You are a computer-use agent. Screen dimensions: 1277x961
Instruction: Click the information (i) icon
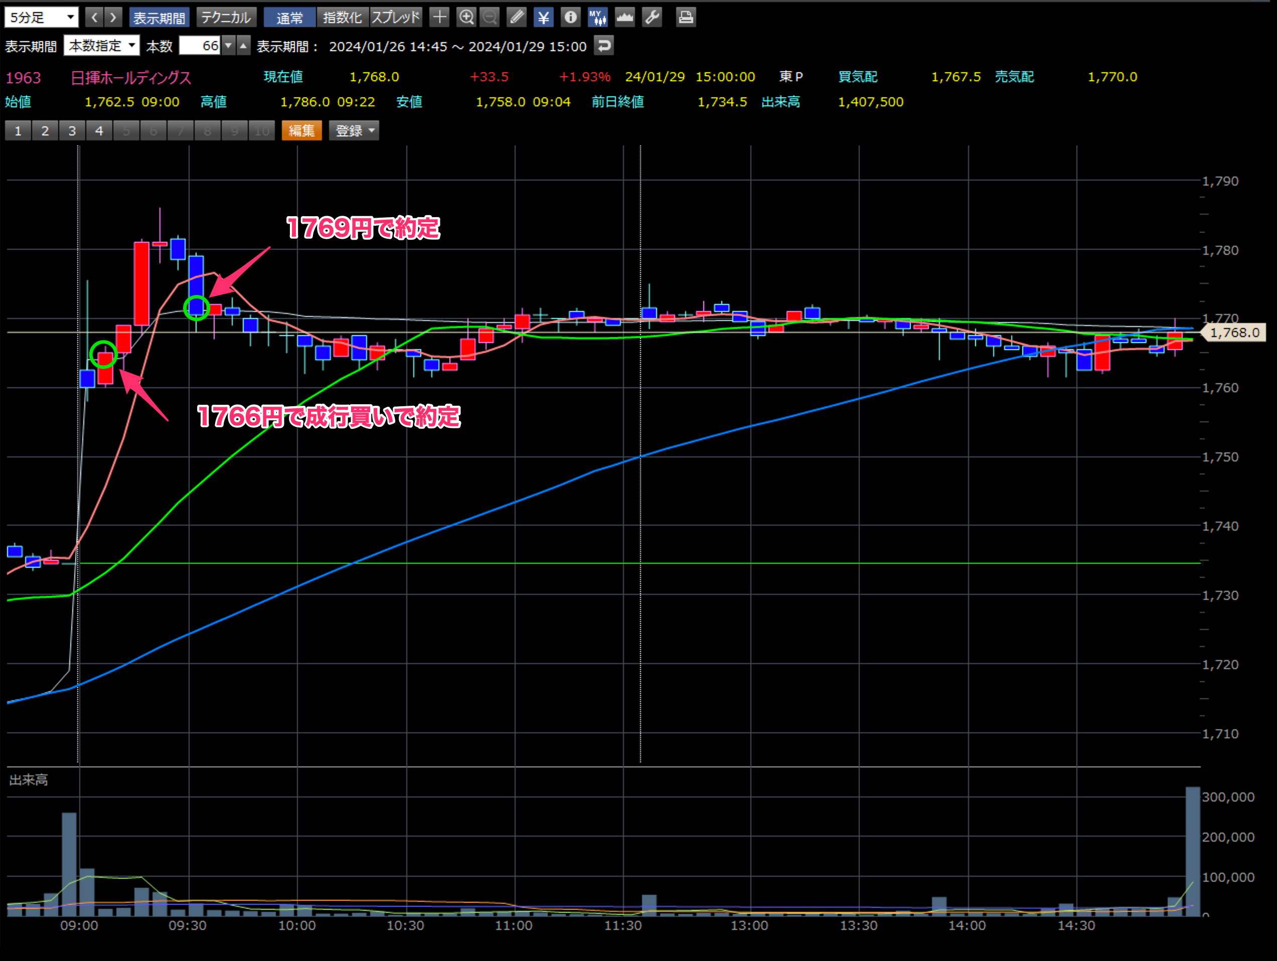coord(570,18)
